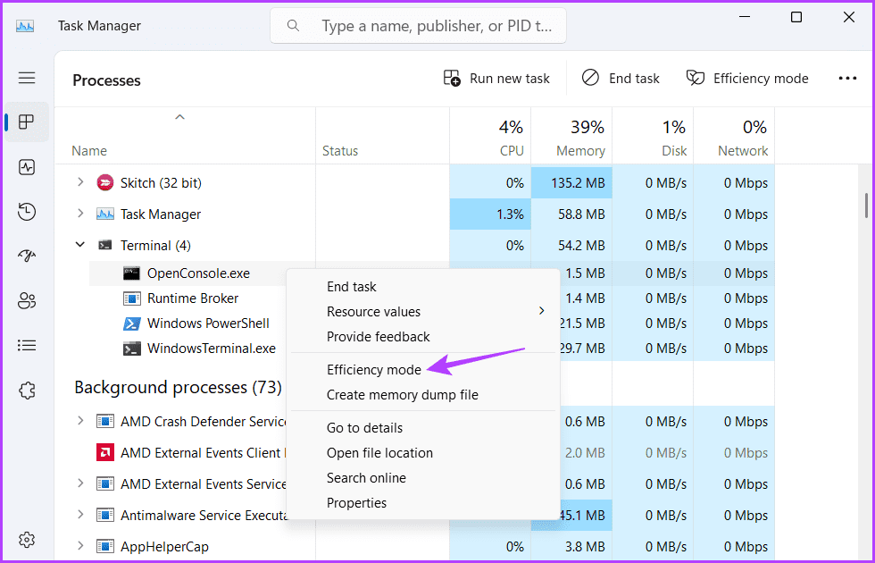Click the search magnifier icon
The width and height of the screenshot is (875, 563).
pyautogui.click(x=293, y=26)
